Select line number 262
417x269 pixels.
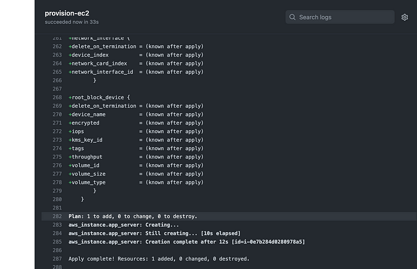[x=57, y=46]
